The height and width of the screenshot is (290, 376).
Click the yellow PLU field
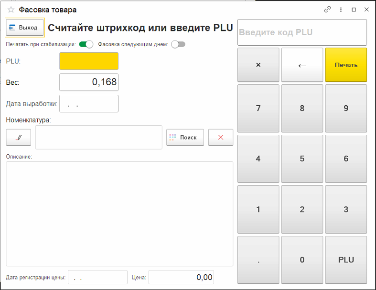tap(89, 61)
